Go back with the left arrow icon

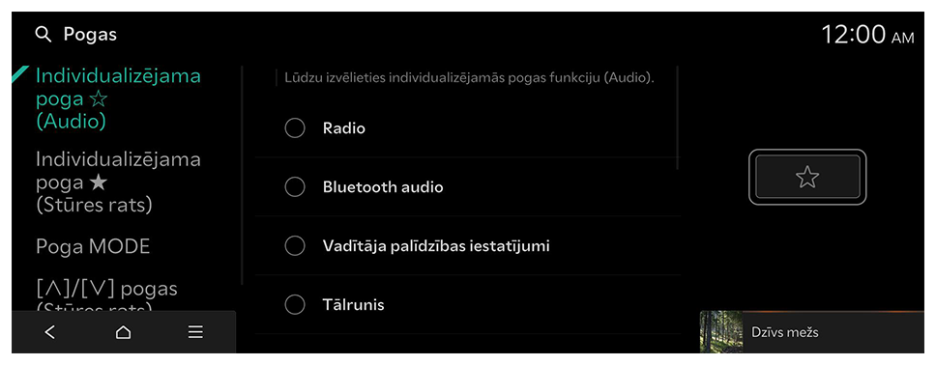coord(49,332)
